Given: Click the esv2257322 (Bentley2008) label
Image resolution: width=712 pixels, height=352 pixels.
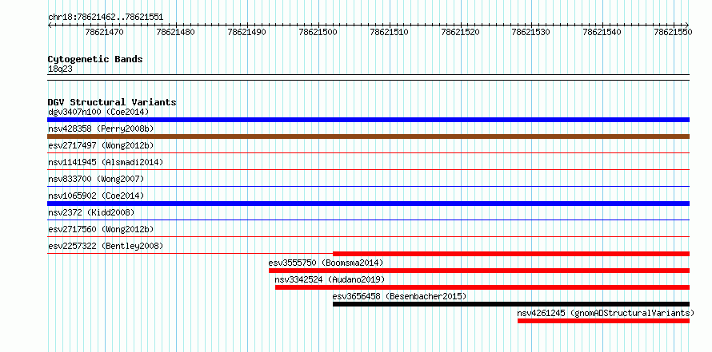Looking at the screenshot, I should click(106, 246).
